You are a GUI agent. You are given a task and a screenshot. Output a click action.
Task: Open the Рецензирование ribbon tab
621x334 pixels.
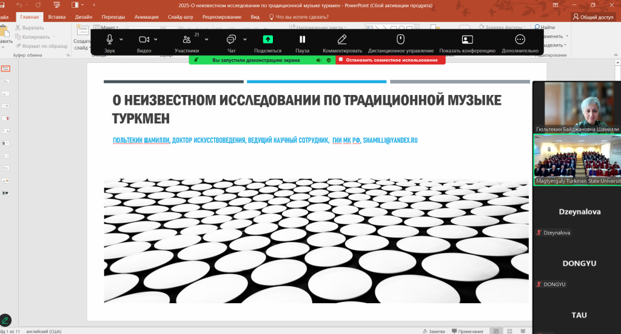point(222,17)
